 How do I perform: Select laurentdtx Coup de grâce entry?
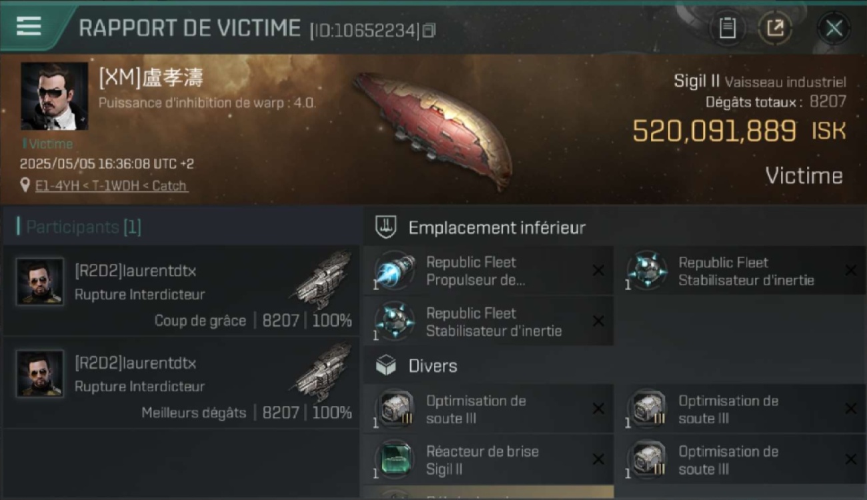click(x=181, y=291)
